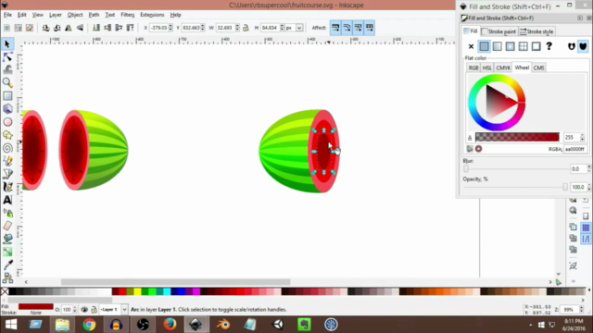Flip selection horizontally
The width and height of the screenshot is (593, 333).
point(69,28)
